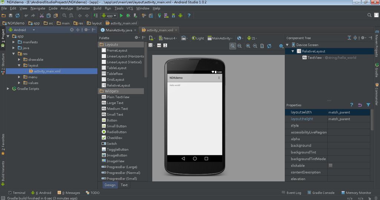The height and width of the screenshot is (200, 380).
Task: Switch to MainActivity.java editor tab
Action: point(119,30)
